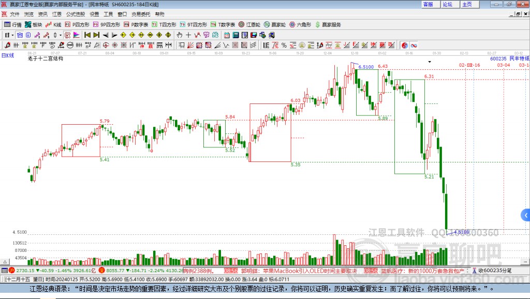
Task: Click the 日K线 label
Action: coord(8,55)
